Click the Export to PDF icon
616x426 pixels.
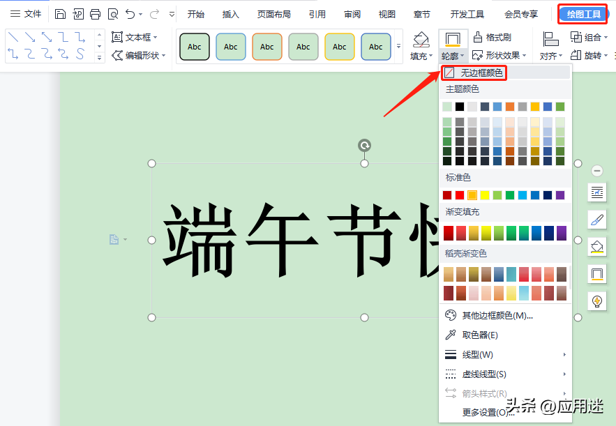[x=78, y=15]
